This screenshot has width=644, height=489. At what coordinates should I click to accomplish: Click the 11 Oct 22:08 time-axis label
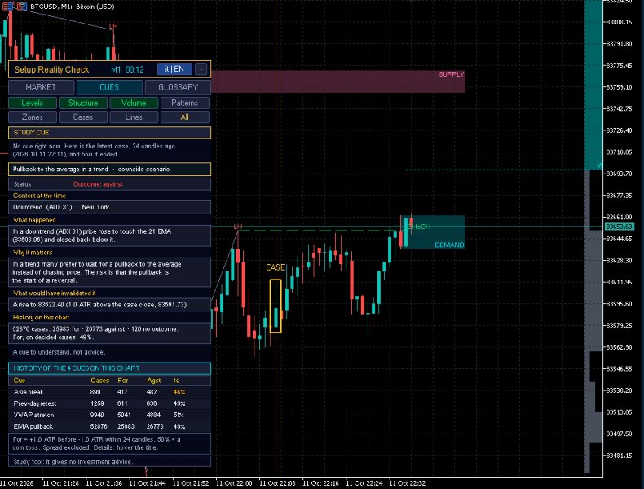pyautogui.click(x=277, y=483)
